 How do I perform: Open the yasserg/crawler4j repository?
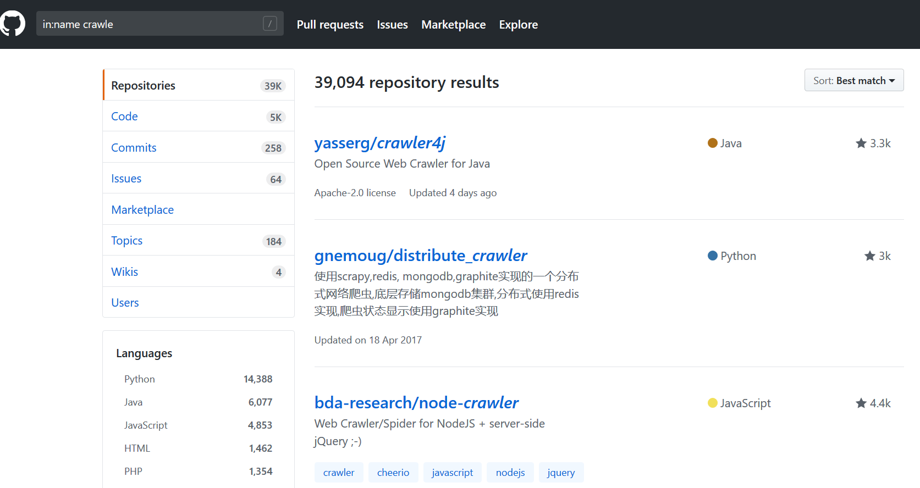pos(380,143)
